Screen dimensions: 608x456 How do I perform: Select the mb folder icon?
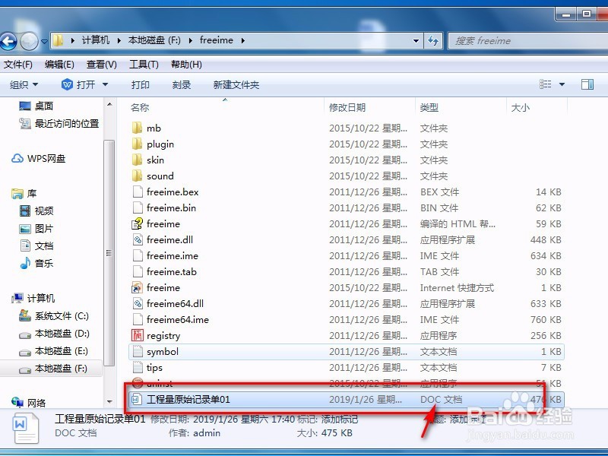[137, 128]
